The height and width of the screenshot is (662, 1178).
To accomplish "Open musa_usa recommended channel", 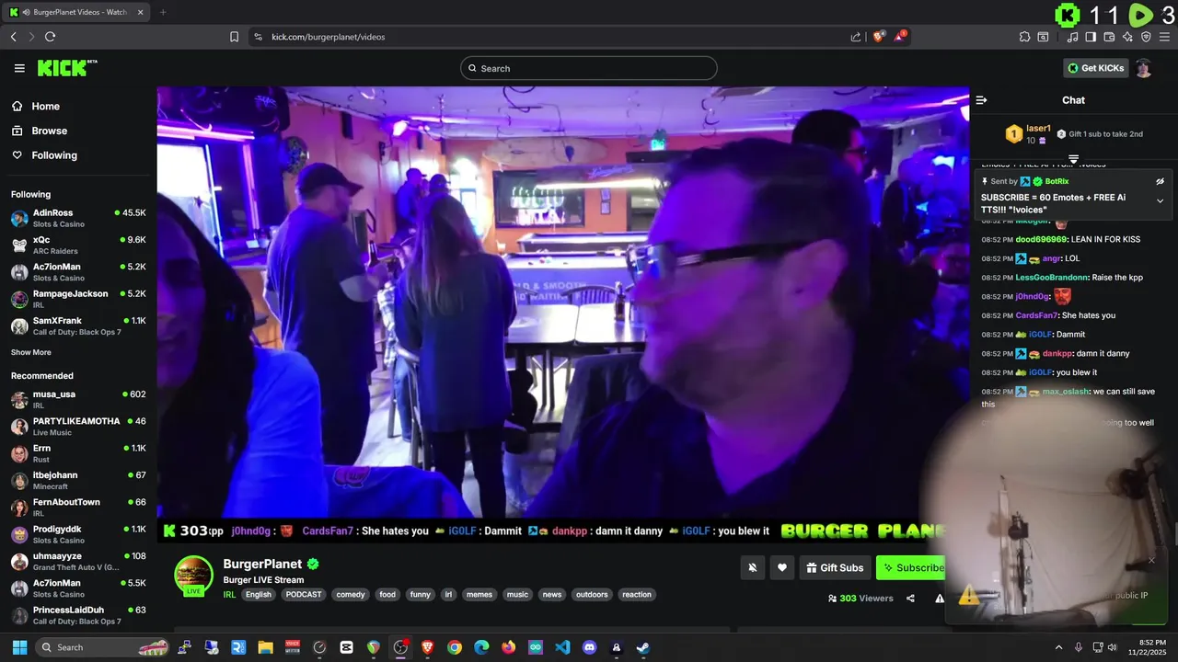I will (x=77, y=399).
